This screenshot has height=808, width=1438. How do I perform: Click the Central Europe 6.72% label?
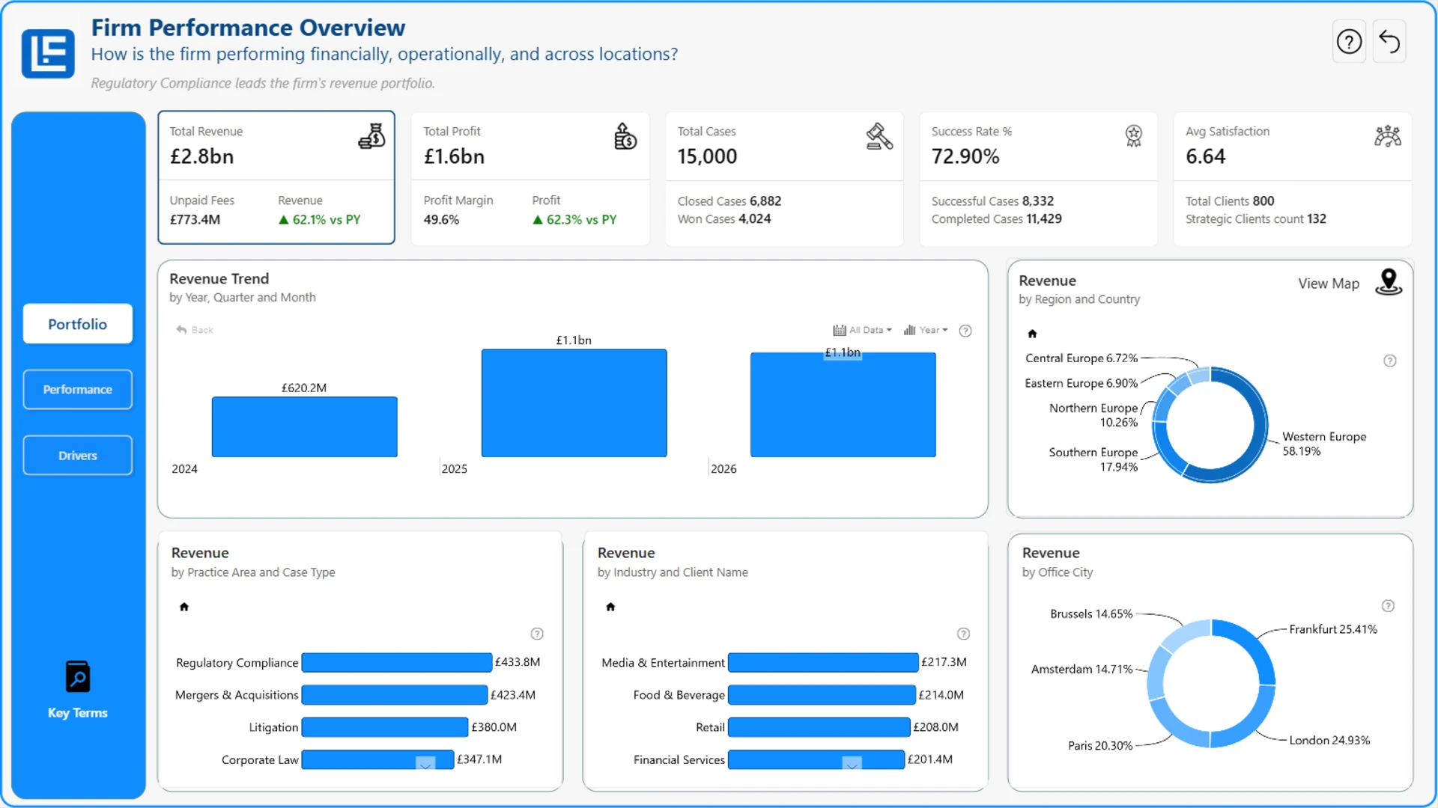pyautogui.click(x=1081, y=358)
